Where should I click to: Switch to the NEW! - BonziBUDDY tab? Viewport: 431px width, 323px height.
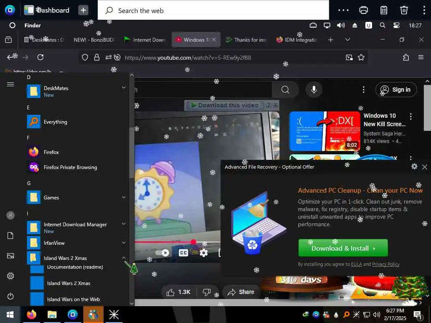(x=94, y=40)
